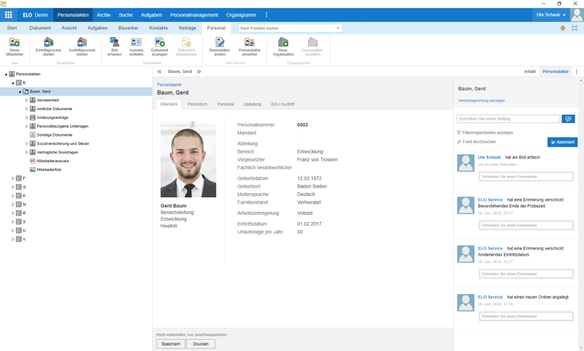Collapse the B folder
The height and width of the screenshot is (351, 584).
pos(13,83)
